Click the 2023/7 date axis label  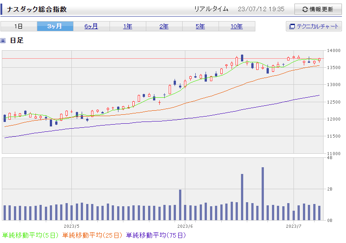tap(293, 226)
